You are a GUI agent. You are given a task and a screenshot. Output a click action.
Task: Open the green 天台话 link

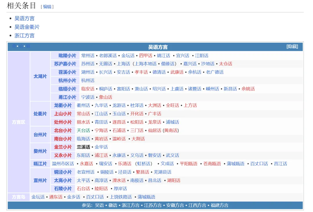83,131
